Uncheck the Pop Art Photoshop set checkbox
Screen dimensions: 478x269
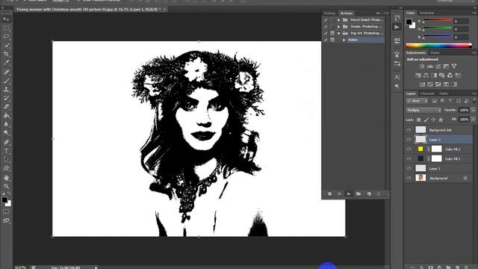click(326, 33)
